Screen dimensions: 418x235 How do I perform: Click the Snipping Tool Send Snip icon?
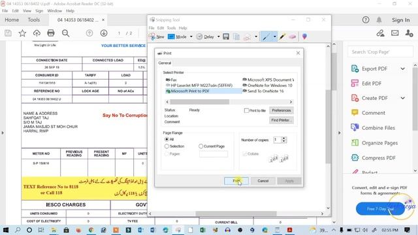tap(247, 37)
